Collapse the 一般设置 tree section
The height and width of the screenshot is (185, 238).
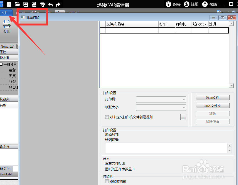1,64
